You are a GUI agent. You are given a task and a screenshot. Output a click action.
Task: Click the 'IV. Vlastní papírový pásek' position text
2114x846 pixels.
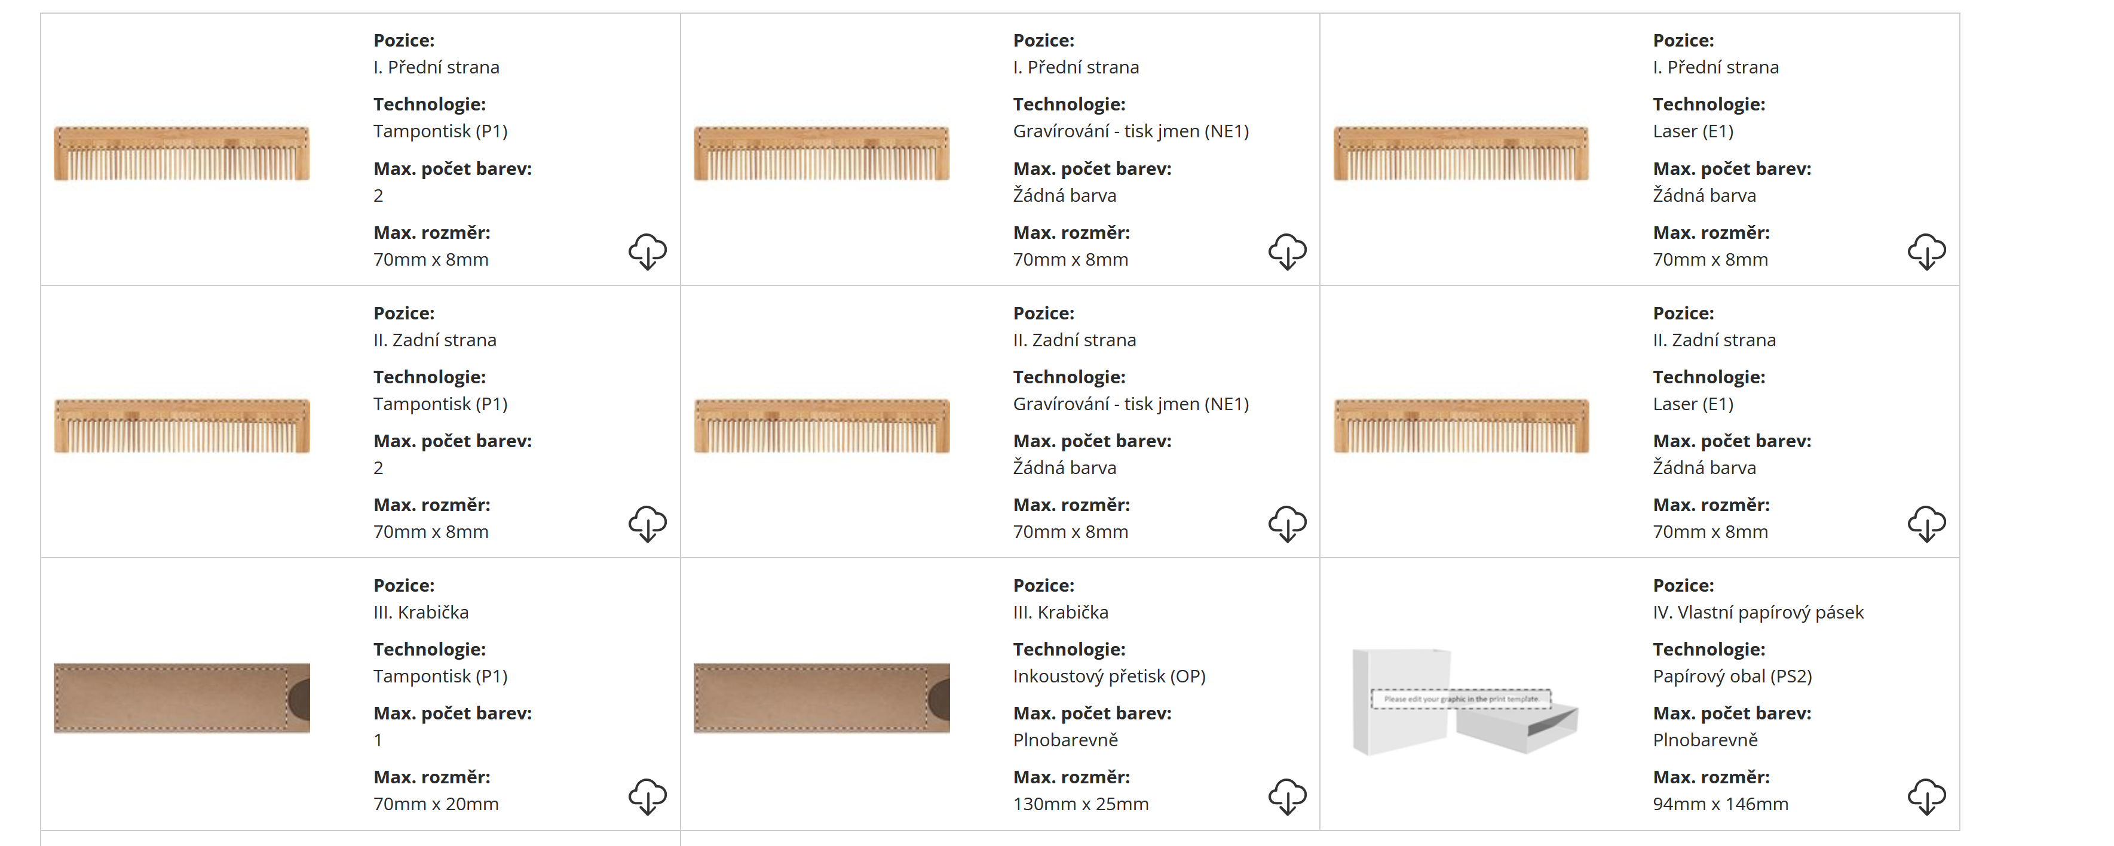(x=1758, y=613)
